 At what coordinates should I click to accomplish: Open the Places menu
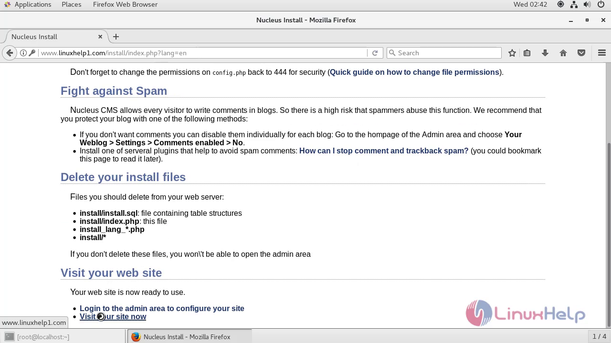click(x=72, y=4)
